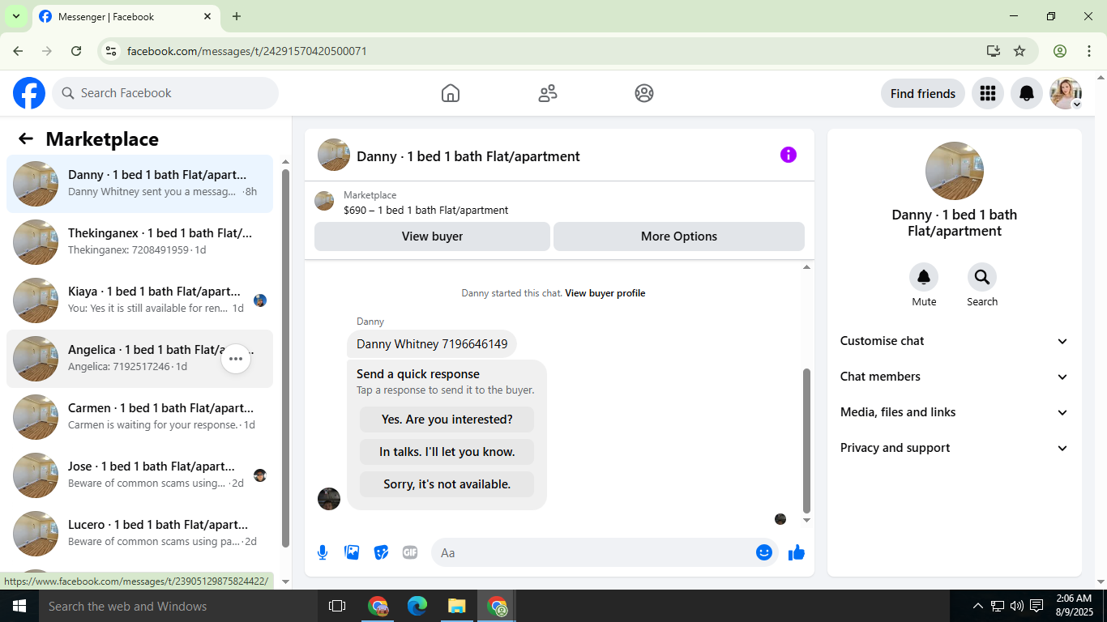Viewport: 1107px width, 622px height.
Task: Expand the Privacy and support section
Action: (x=955, y=448)
